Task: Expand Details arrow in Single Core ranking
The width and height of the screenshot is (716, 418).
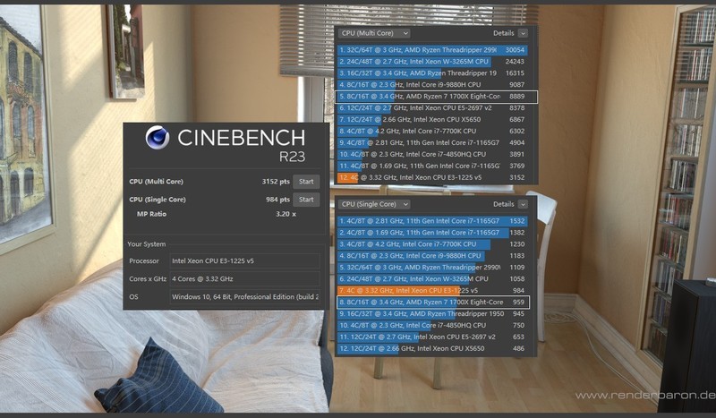Action: (524, 204)
